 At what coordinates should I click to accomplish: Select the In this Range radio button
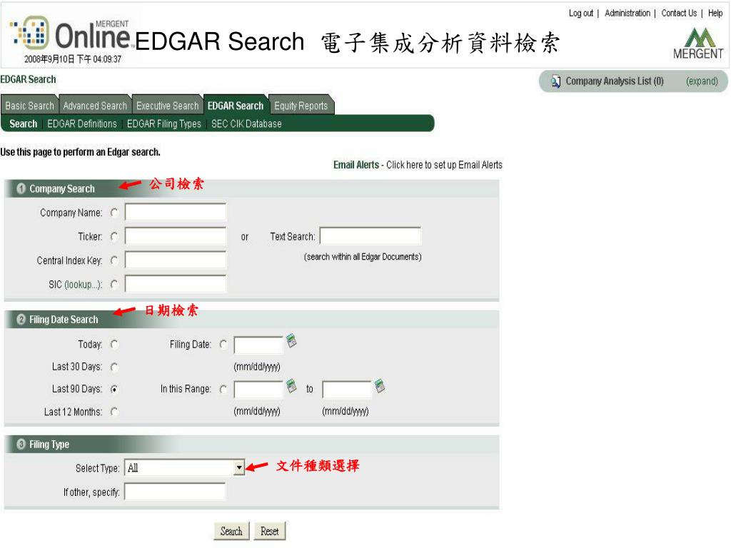[223, 389]
